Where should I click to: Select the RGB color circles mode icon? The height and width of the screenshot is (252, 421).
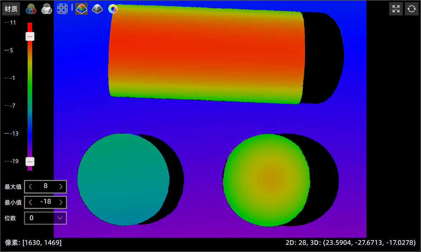(31, 9)
